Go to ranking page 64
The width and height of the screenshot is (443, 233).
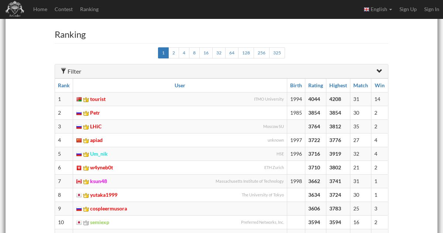pos(232,53)
